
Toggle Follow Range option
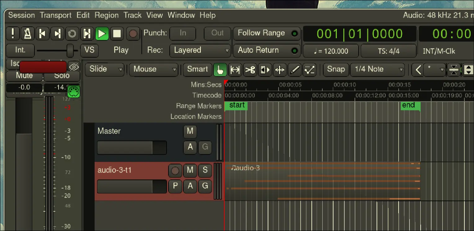[x=266, y=33]
